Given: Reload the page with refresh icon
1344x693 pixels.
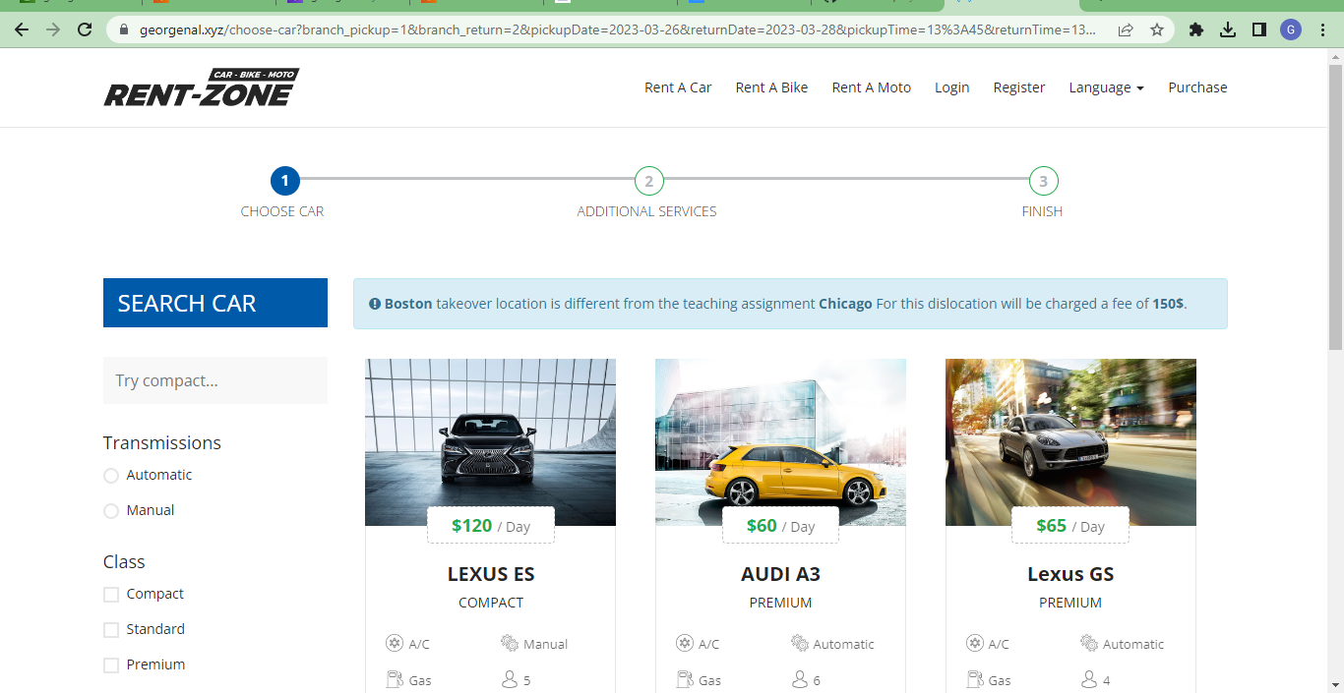Looking at the screenshot, I should tap(85, 29).
